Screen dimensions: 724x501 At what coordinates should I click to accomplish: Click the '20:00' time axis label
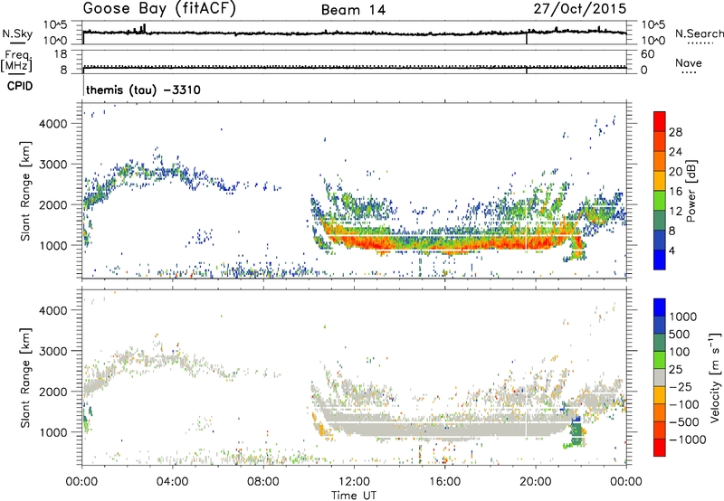click(536, 482)
